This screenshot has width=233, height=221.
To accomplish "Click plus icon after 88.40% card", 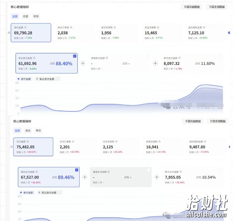I will click(x=83, y=63).
